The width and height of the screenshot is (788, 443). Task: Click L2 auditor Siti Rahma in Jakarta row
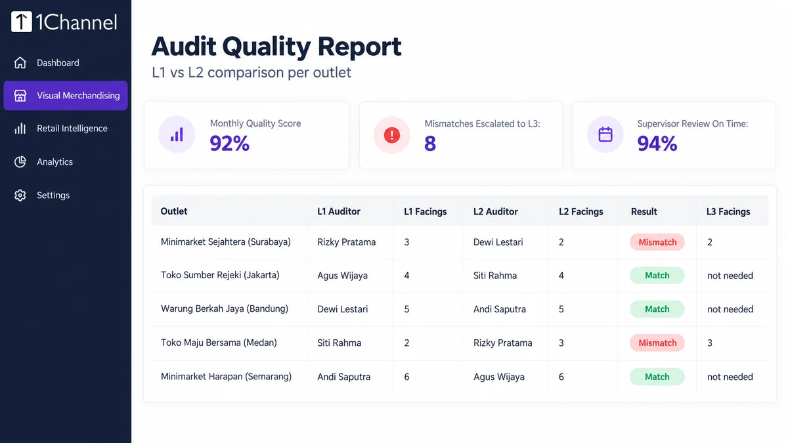495,276
